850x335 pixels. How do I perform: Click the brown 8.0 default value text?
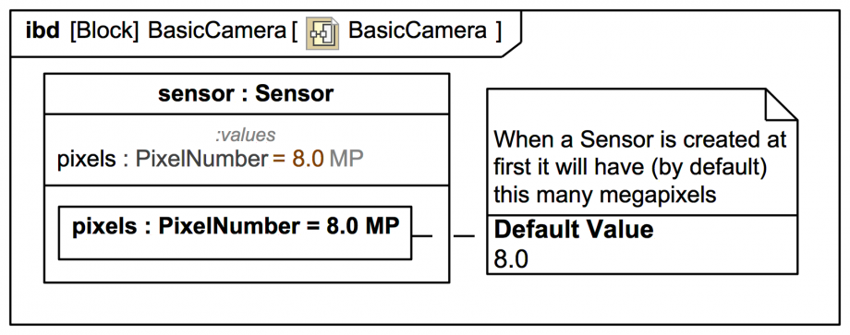pyautogui.click(x=308, y=159)
